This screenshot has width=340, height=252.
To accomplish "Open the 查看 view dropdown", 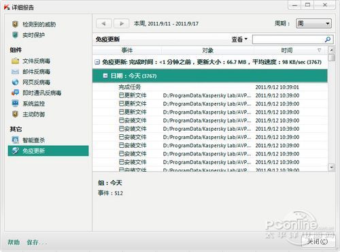I will [239, 40].
